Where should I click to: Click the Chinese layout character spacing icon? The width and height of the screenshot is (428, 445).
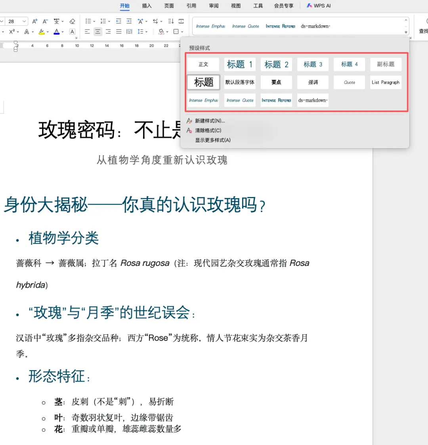[140, 21]
